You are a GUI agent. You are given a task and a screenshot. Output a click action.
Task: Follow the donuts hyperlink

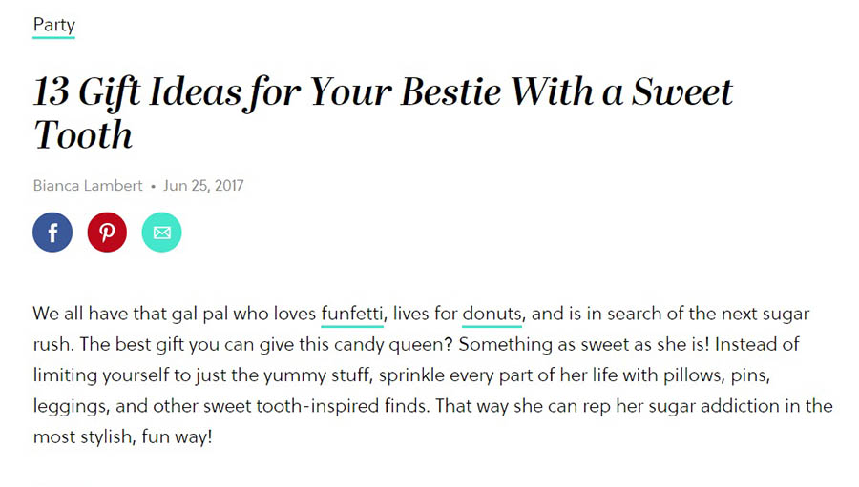pyautogui.click(x=492, y=314)
